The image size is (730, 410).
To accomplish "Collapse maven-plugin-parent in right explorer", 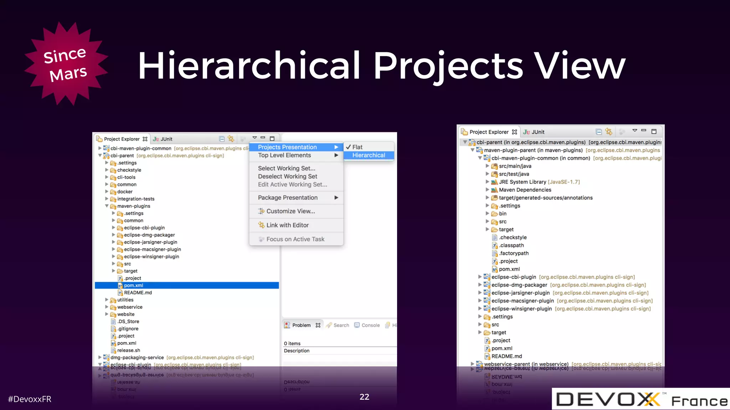I will coord(473,150).
